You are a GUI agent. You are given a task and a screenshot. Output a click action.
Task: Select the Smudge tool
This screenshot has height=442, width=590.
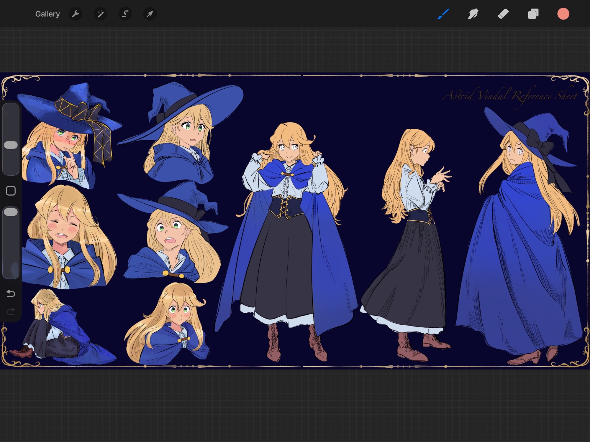(473, 14)
